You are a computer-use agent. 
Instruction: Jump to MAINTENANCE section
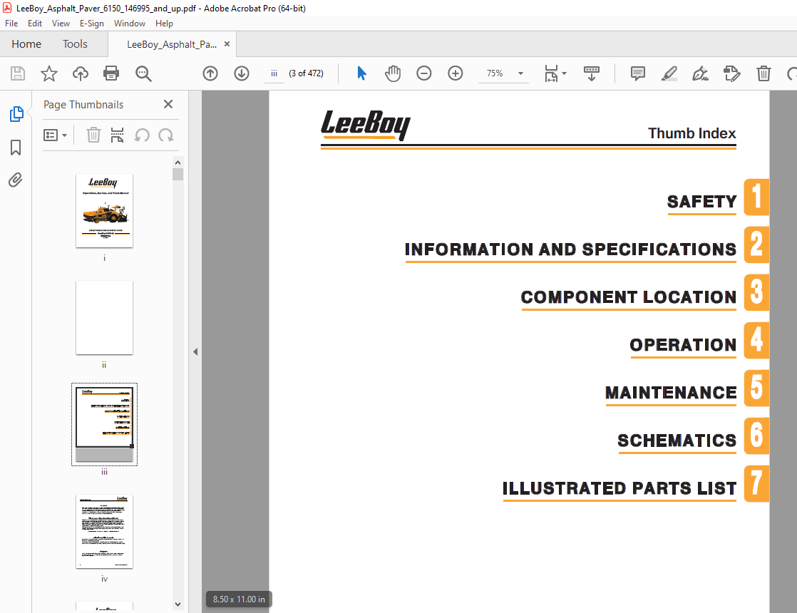click(671, 393)
